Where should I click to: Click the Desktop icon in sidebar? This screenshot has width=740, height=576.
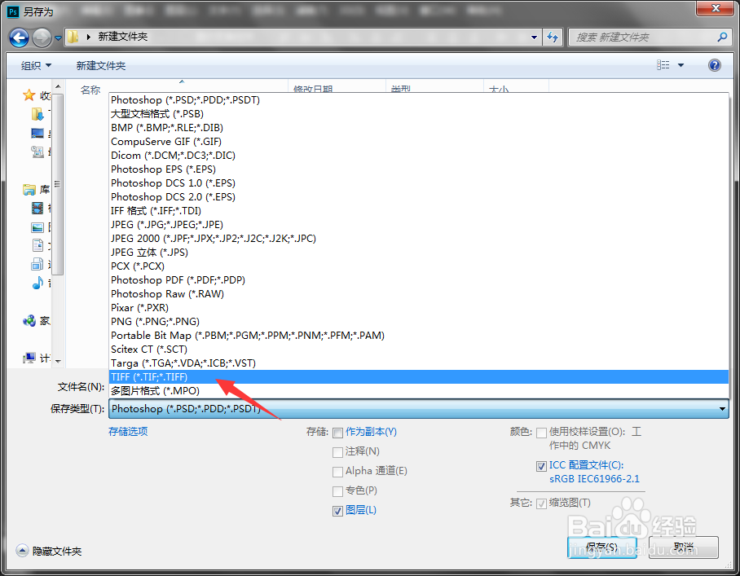(37, 133)
